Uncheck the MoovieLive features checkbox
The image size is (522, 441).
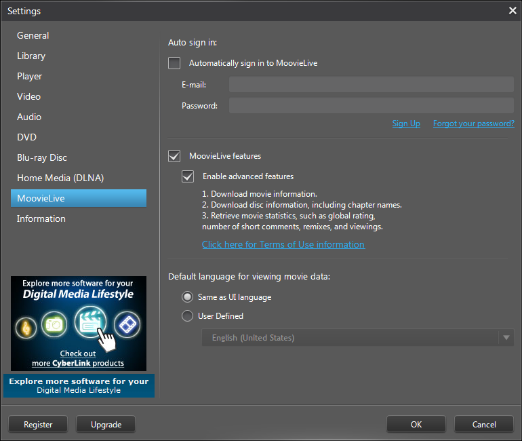[x=175, y=156]
